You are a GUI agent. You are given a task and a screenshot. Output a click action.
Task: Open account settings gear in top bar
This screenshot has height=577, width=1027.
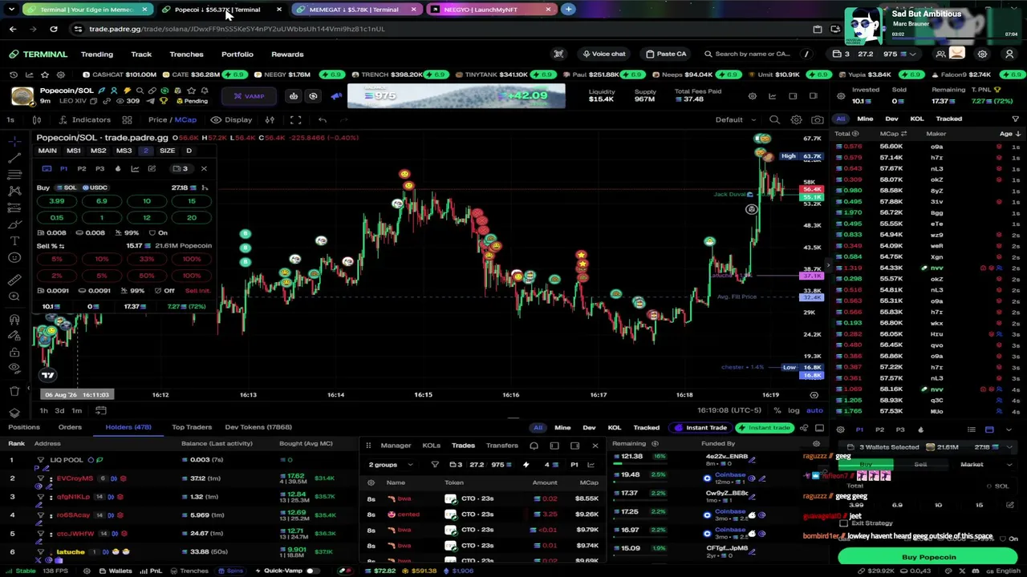[x=982, y=54]
